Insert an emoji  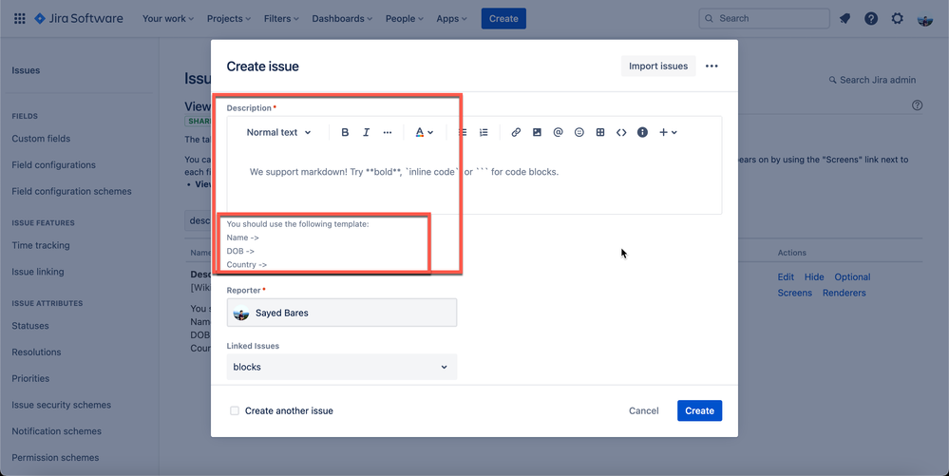[579, 132]
